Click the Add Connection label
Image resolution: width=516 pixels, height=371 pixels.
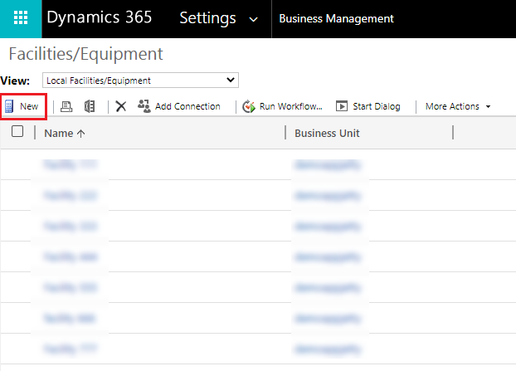pos(187,106)
